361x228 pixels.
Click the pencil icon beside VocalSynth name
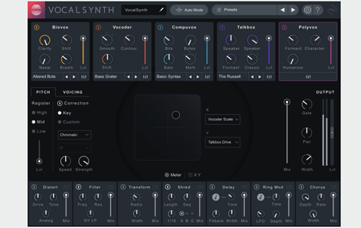coord(161,10)
